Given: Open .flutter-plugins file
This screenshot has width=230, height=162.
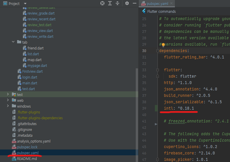Looking at the screenshot, I should (28, 112).
